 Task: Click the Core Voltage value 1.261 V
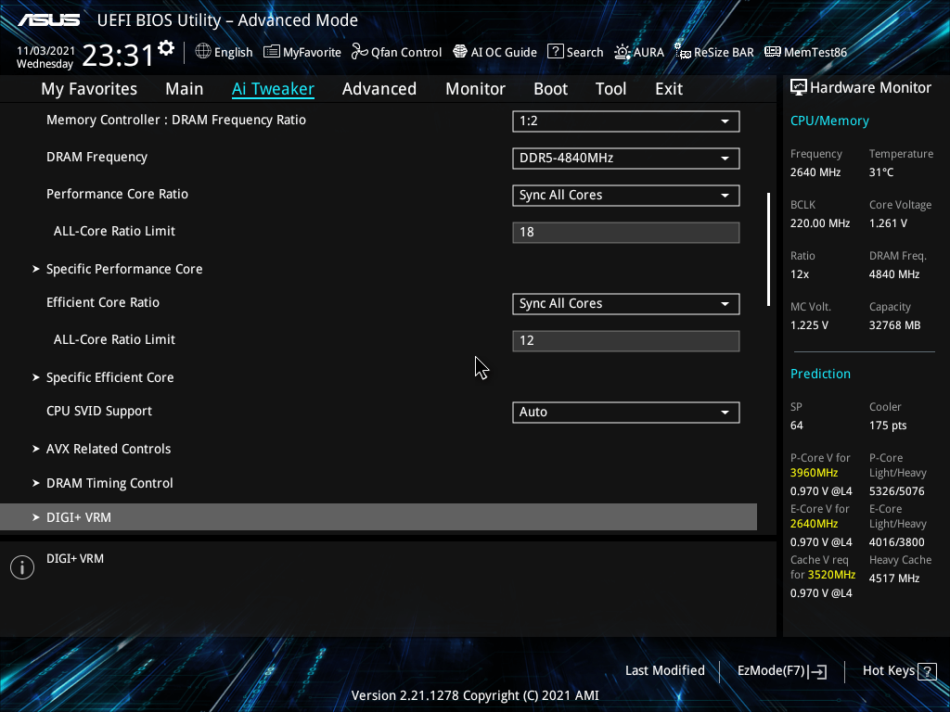click(x=888, y=223)
